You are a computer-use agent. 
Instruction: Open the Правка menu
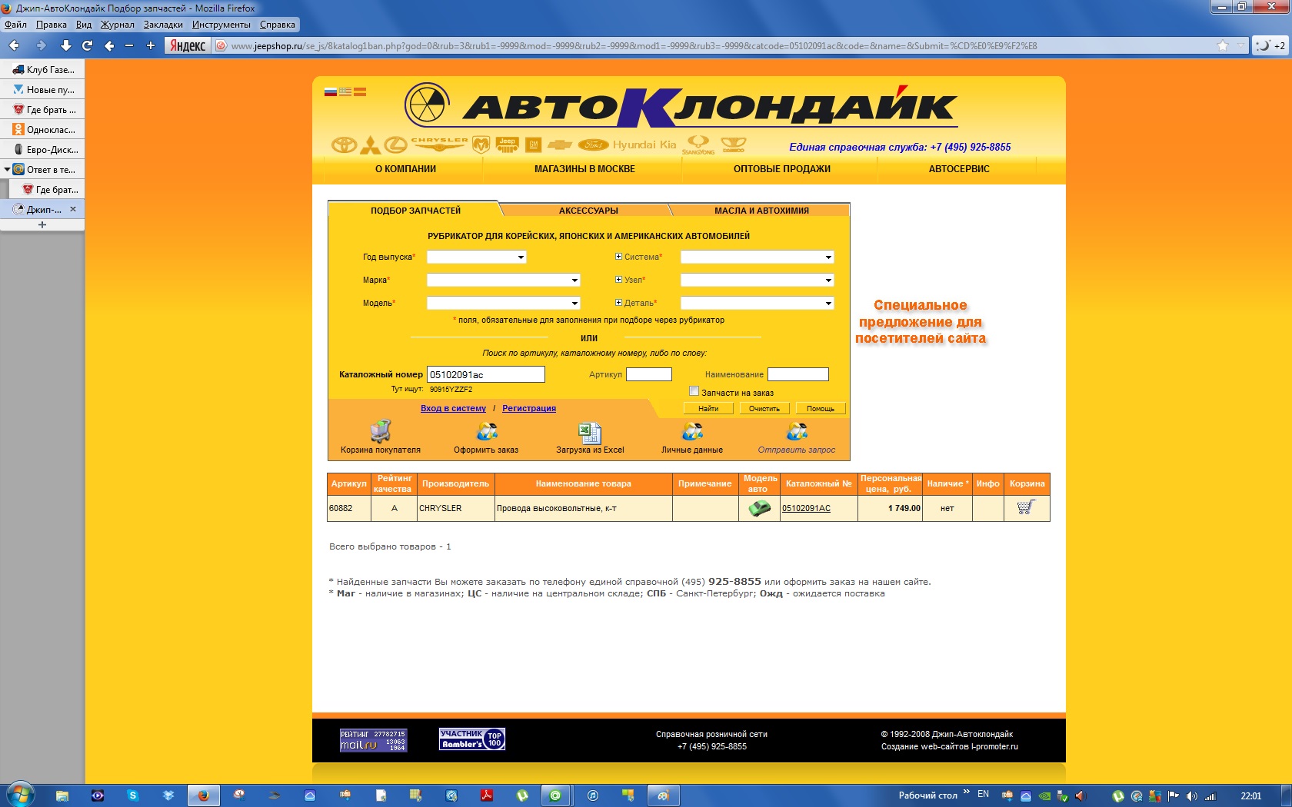(52, 25)
